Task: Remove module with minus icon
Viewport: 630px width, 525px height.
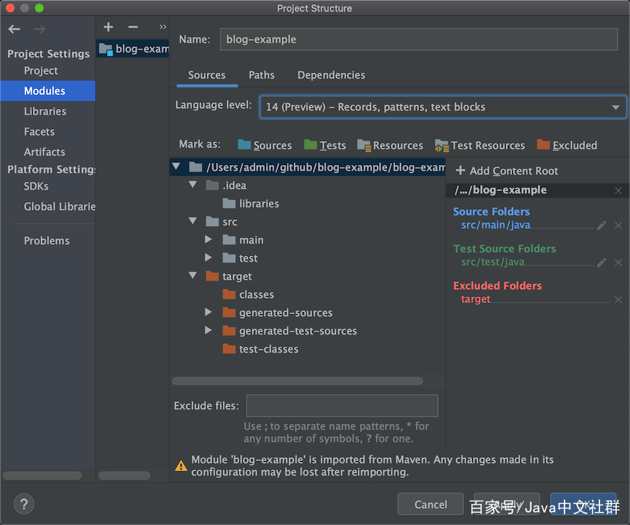Action: click(x=133, y=27)
